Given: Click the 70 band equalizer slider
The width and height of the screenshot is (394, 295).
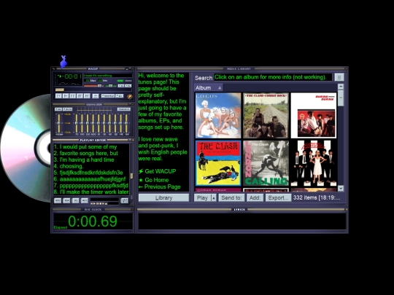Looking at the screenshot, I should pyautogui.click(x=77, y=123).
